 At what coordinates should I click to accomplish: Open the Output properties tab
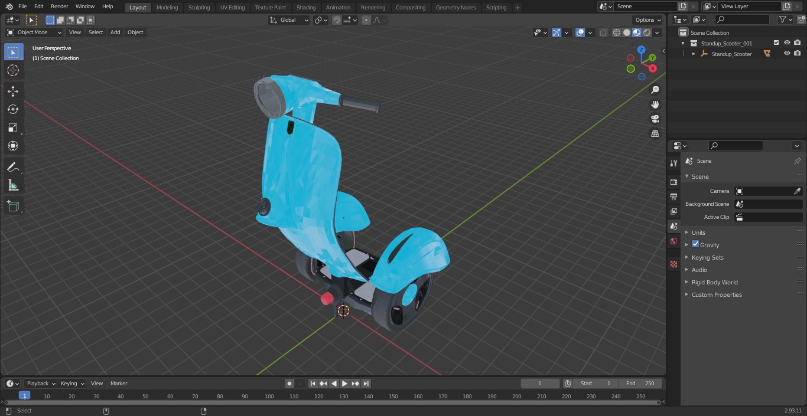click(x=673, y=196)
